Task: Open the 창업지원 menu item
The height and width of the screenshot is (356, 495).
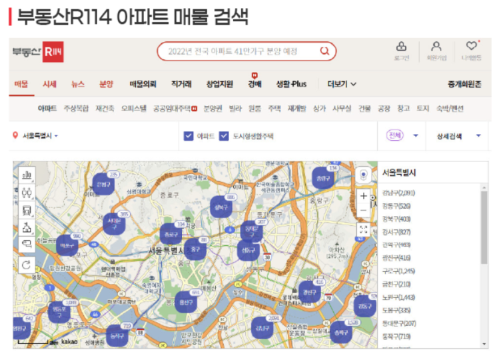Action: 220,84
